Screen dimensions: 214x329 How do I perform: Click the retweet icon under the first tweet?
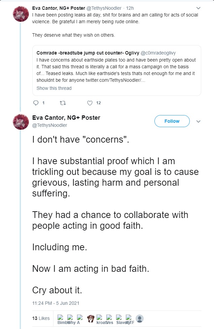pyautogui.click(x=63, y=103)
